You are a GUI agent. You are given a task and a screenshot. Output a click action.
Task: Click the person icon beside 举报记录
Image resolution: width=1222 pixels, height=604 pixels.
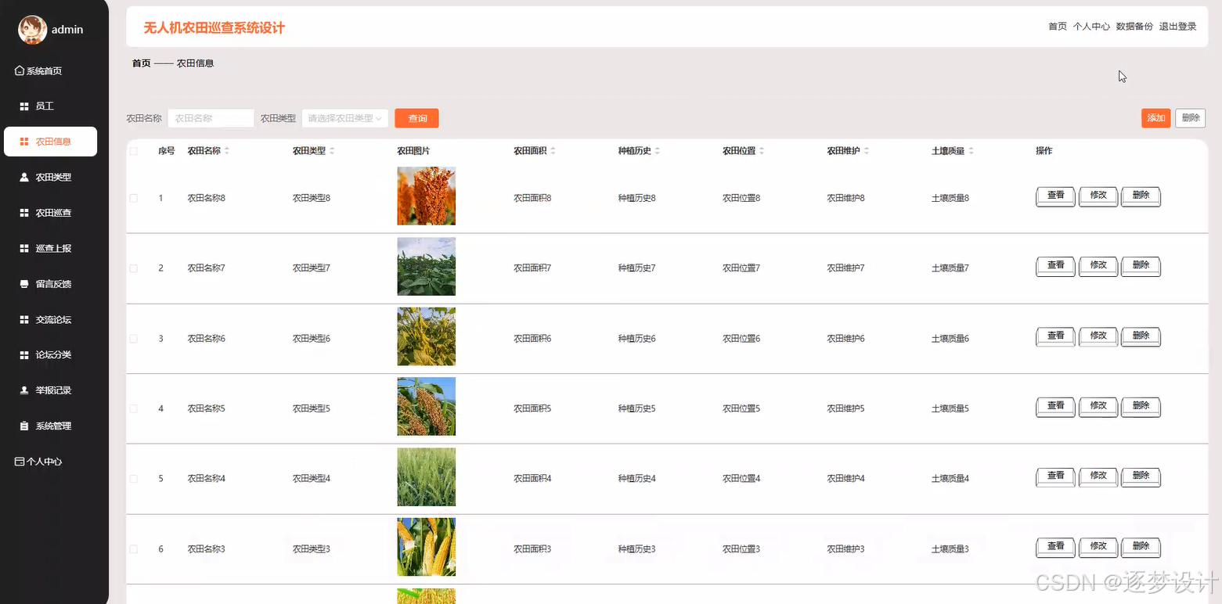coord(24,390)
